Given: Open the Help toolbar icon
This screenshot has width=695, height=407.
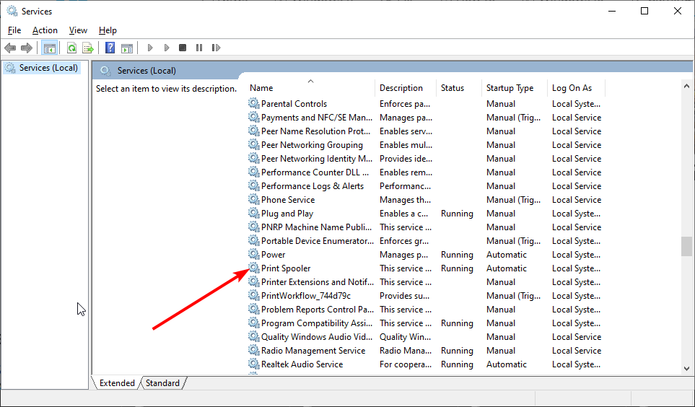Looking at the screenshot, I should click(x=110, y=48).
